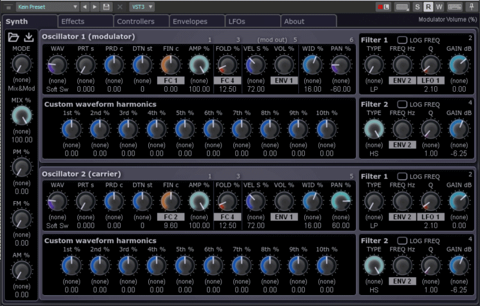This screenshot has height=306, width=480.
Task: Open Oscillator 1 Filter 2 FREQ ENV 2 selector
Action: point(402,145)
